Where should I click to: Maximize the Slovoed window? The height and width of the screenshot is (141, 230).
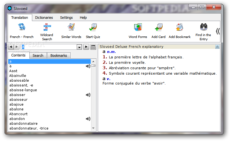(202, 7)
